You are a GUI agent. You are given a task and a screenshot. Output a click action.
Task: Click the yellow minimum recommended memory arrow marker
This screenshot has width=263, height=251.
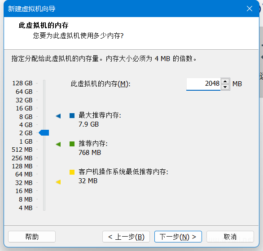click(58, 182)
